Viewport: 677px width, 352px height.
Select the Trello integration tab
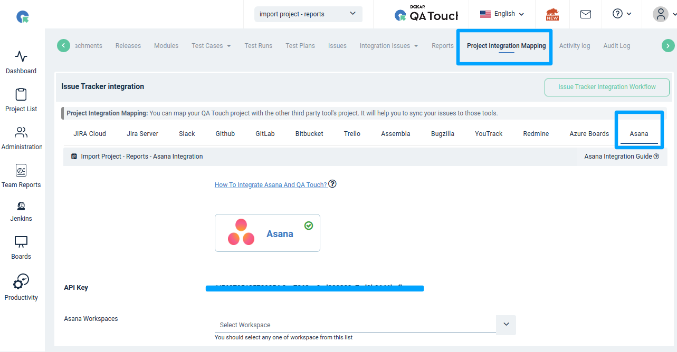click(352, 134)
